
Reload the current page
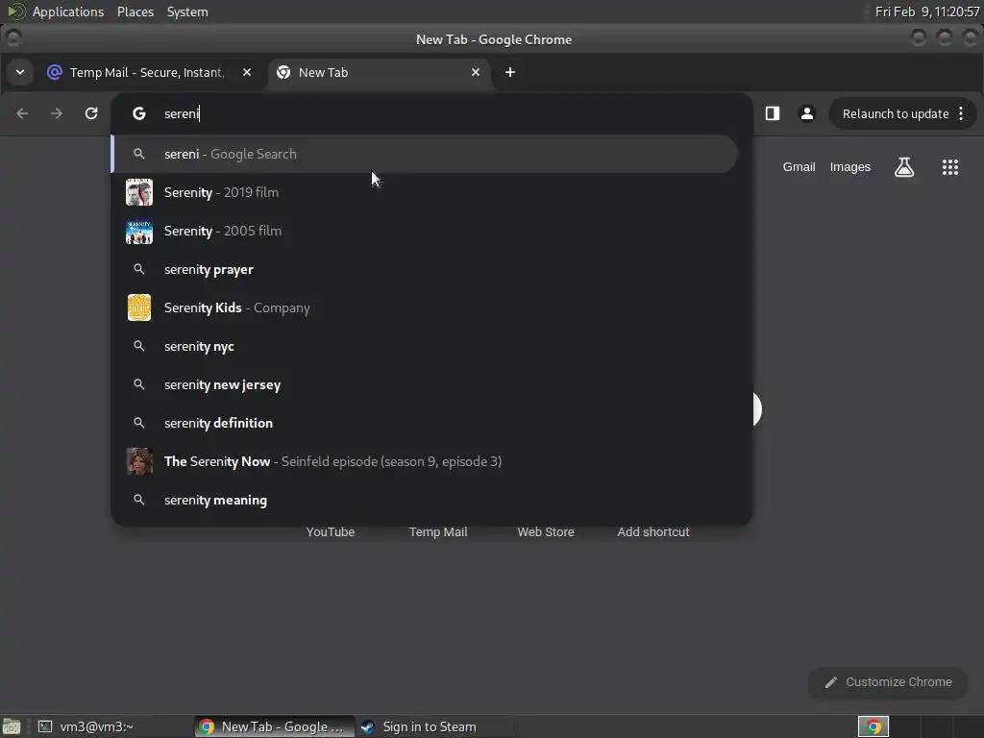pos(91,113)
